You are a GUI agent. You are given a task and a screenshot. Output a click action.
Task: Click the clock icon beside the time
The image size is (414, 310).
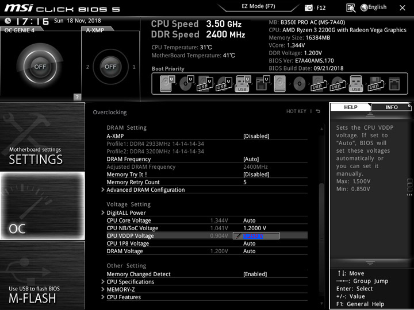8,21
